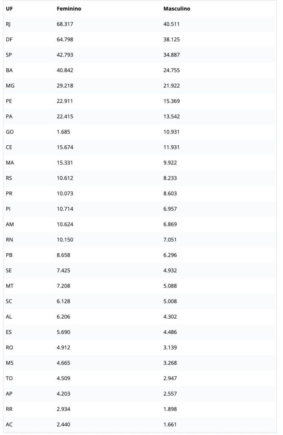Image resolution: width=283 pixels, height=435 pixels.
Task: Select the SP state cell
Action: [x=9, y=55]
